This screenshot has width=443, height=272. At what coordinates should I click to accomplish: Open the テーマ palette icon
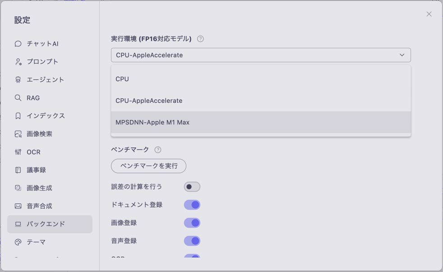[18, 242]
